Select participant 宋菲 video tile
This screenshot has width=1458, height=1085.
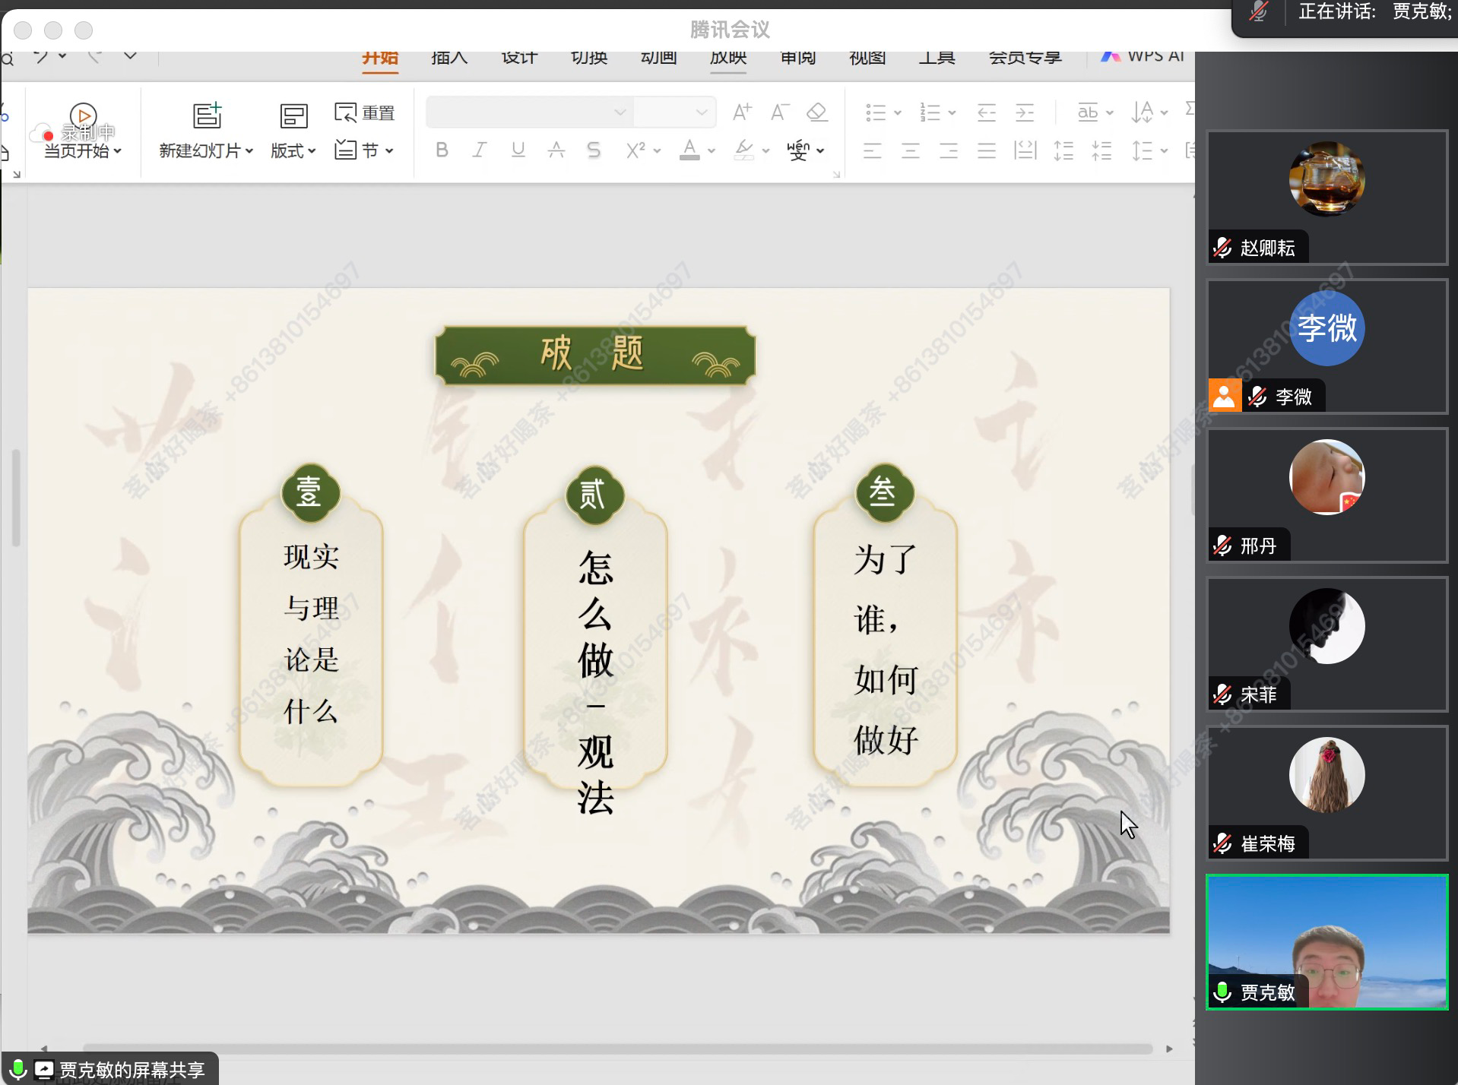[1326, 644]
